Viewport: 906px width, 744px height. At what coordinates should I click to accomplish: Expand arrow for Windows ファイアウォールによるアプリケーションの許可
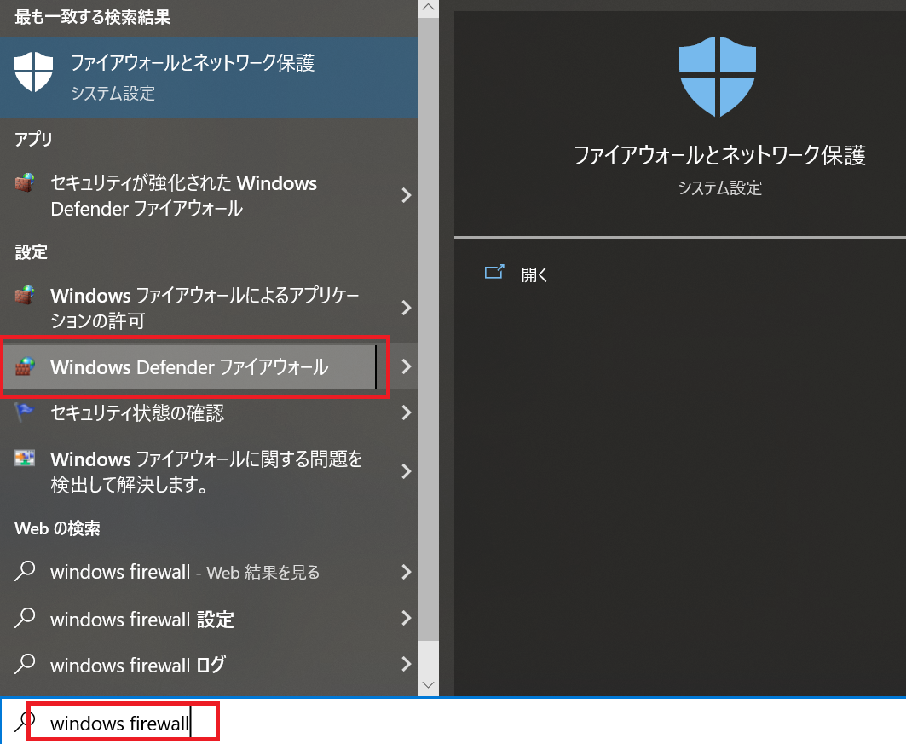pyautogui.click(x=407, y=308)
